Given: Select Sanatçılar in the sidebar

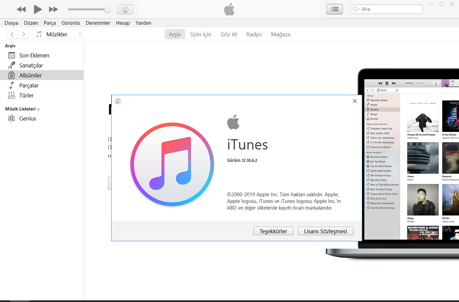Looking at the screenshot, I should [x=42, y=65].
